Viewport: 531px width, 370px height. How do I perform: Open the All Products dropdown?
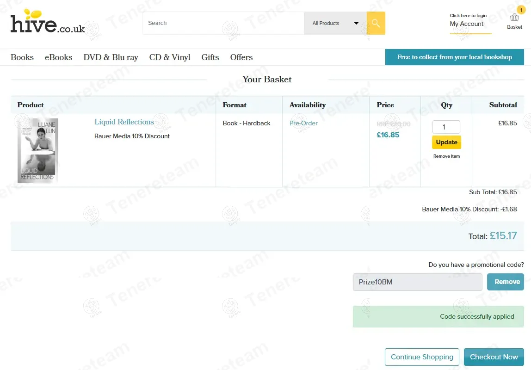point(335,23)
